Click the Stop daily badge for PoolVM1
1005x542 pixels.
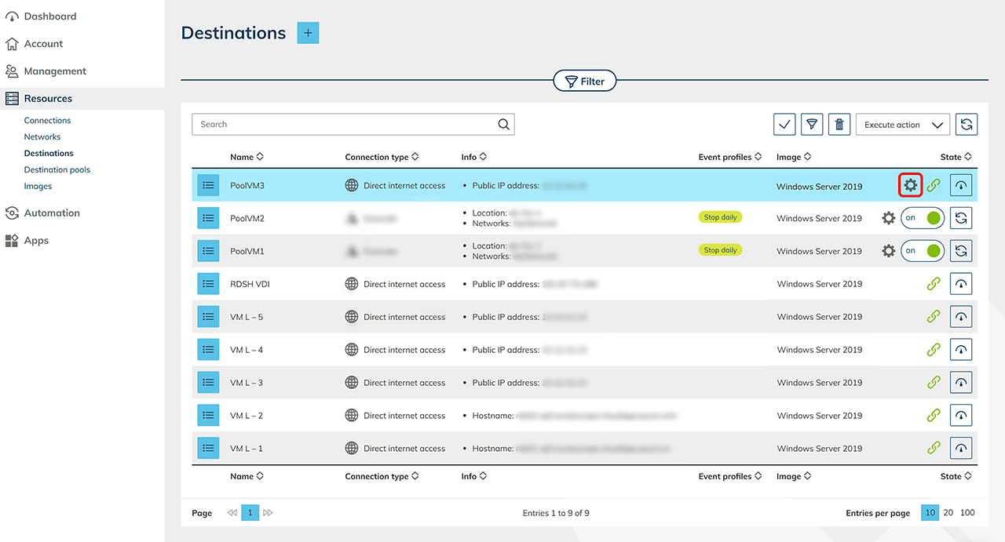coord(720,250)
